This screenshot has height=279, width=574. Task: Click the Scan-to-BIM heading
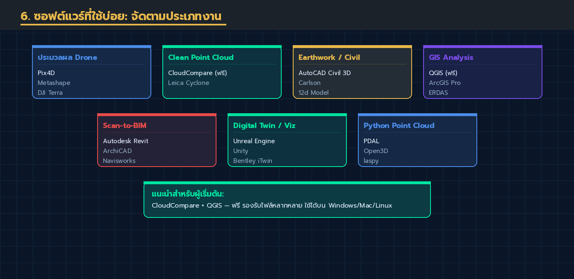click(125, 126)
